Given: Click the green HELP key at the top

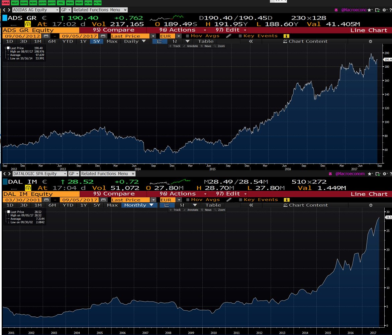Looking at the screenshot, I should point(15,3).
